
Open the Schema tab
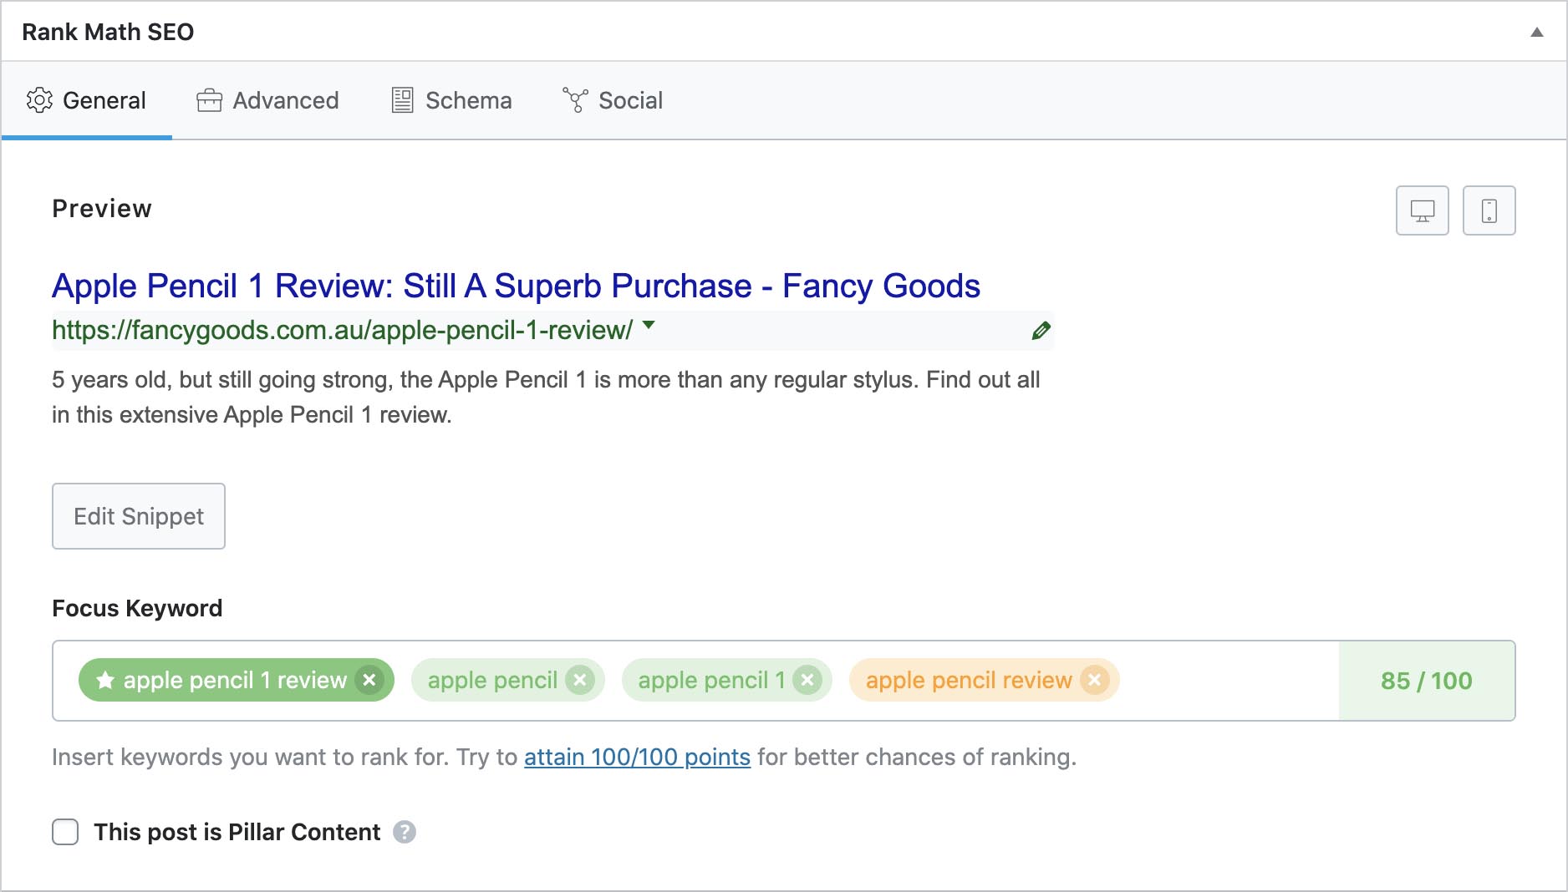(451, 100)
